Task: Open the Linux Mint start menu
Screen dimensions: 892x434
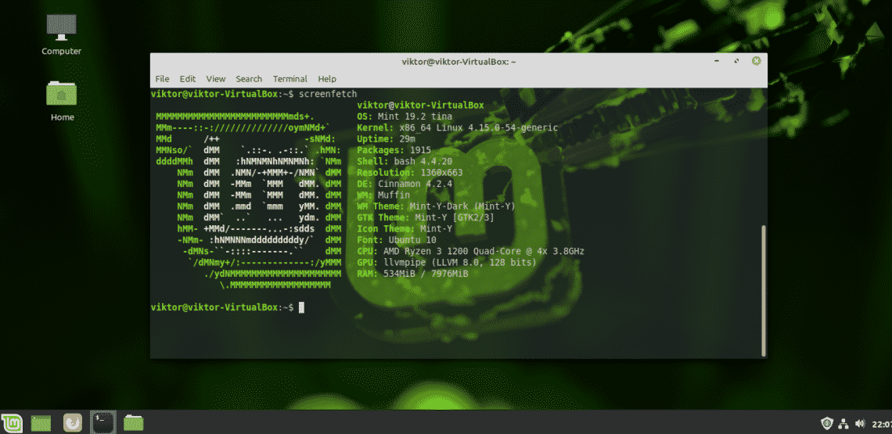Action: click(x=13, y=422)
